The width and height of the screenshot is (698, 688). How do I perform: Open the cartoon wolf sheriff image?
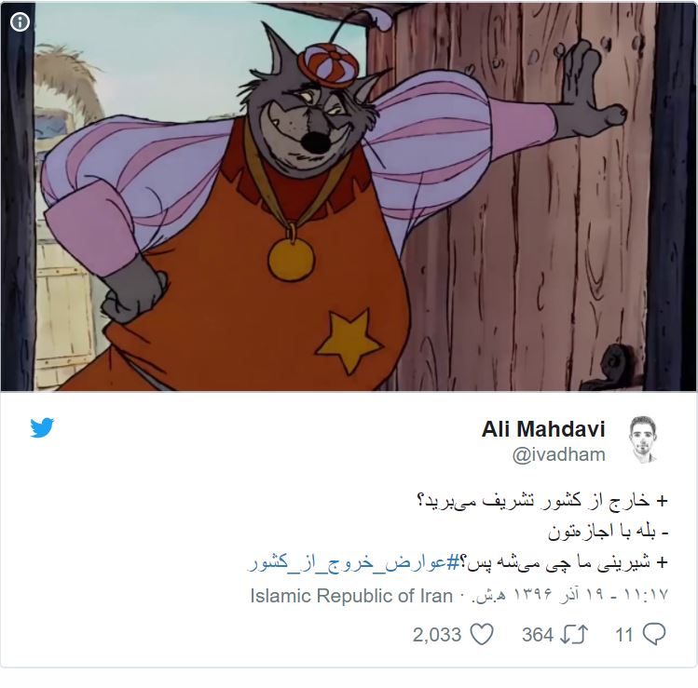(x=349, y=196)
